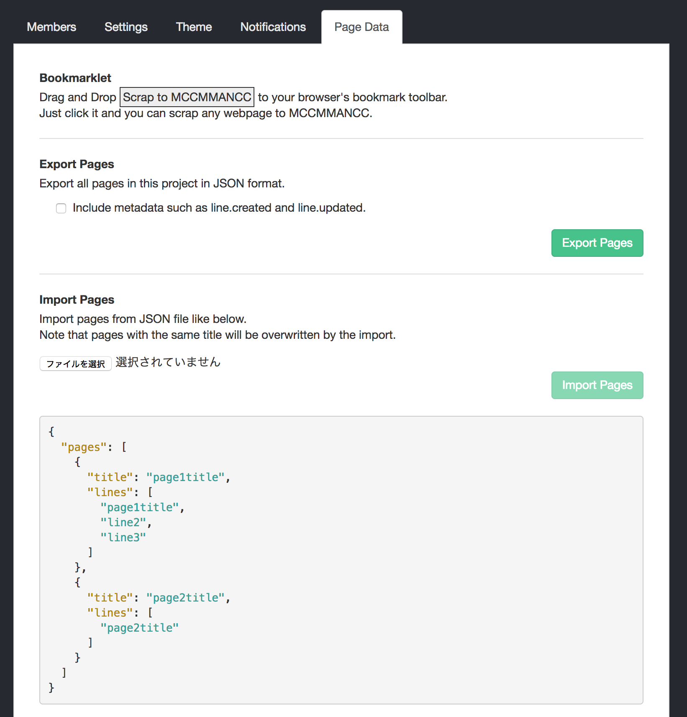Open the Theme tab

194,27
